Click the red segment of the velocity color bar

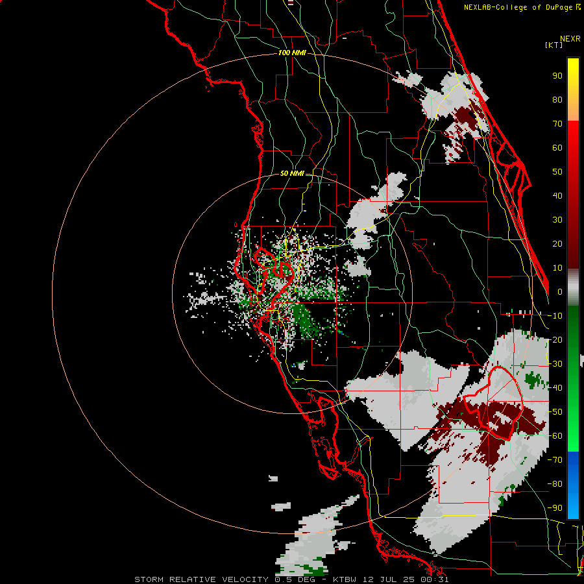573,195
